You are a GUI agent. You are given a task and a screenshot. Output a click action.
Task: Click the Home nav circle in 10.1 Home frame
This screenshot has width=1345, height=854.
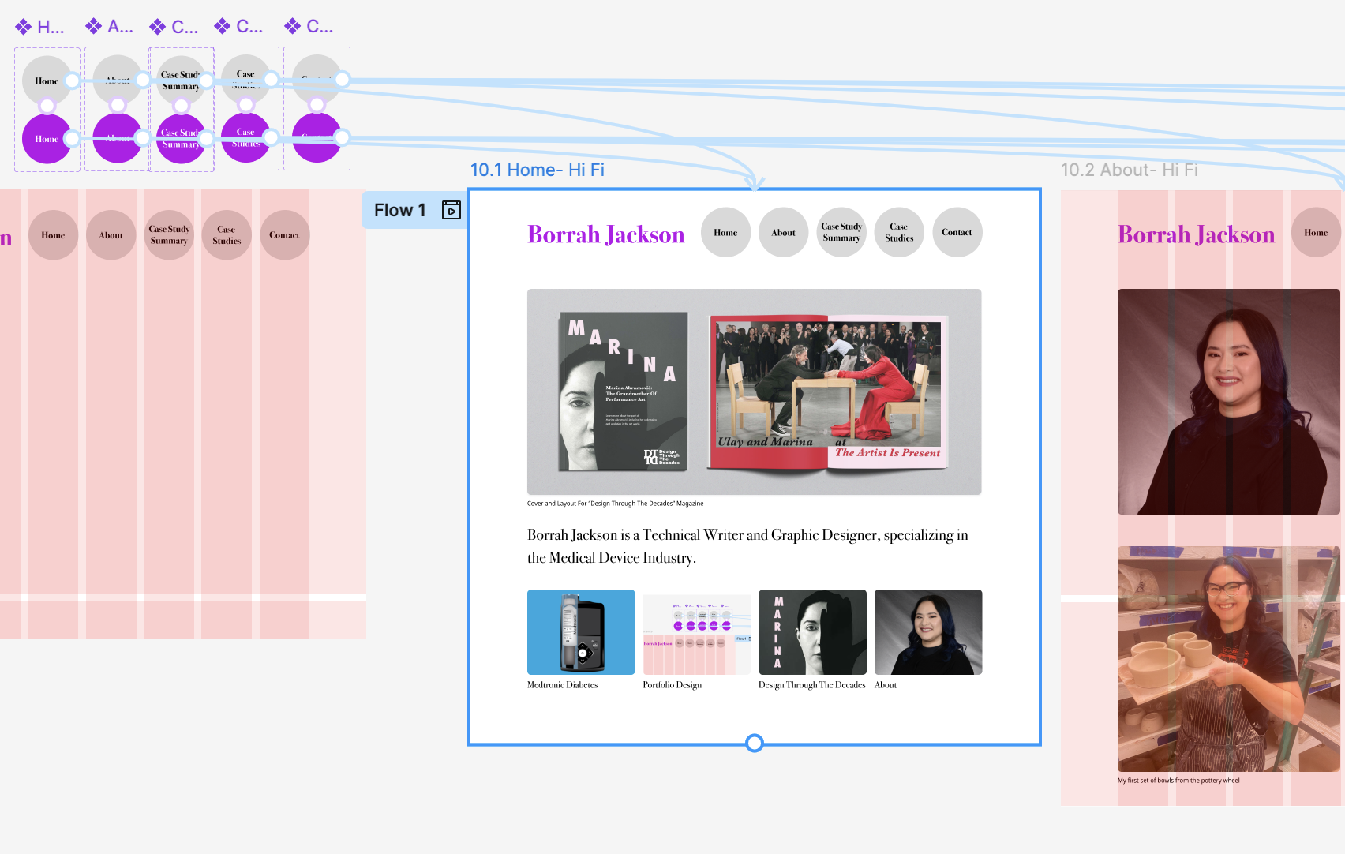725,232
